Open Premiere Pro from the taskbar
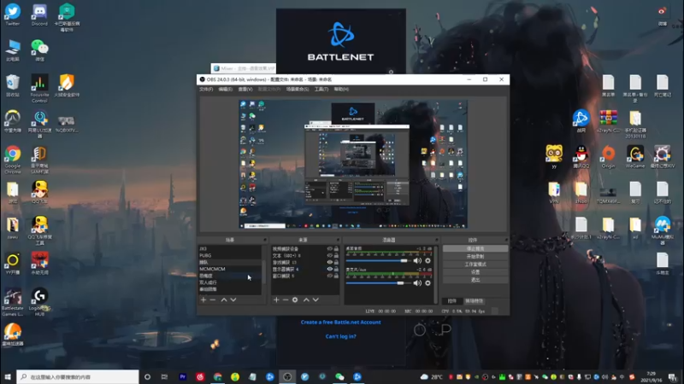The height and width of the screenshot is (384, 684). (182, 377)
